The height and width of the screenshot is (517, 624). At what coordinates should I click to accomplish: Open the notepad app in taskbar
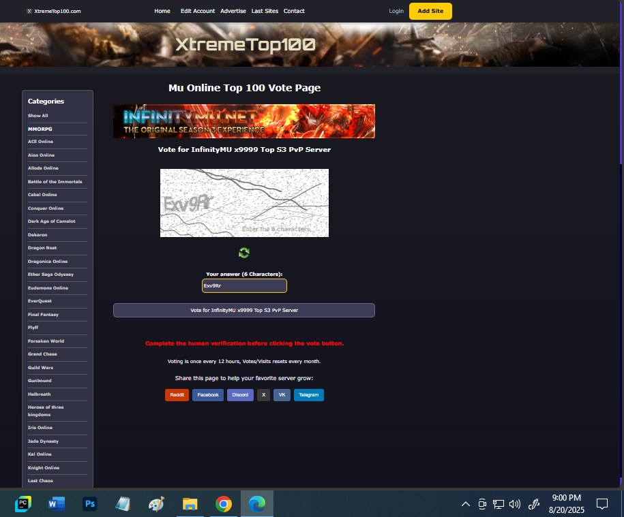[123, 504]
